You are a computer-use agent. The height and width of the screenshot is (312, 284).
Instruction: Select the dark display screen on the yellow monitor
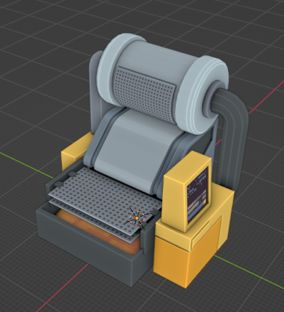point(197,195)
